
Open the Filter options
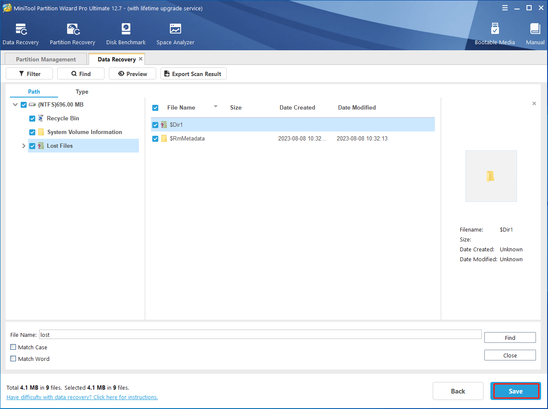click(29, 73)
